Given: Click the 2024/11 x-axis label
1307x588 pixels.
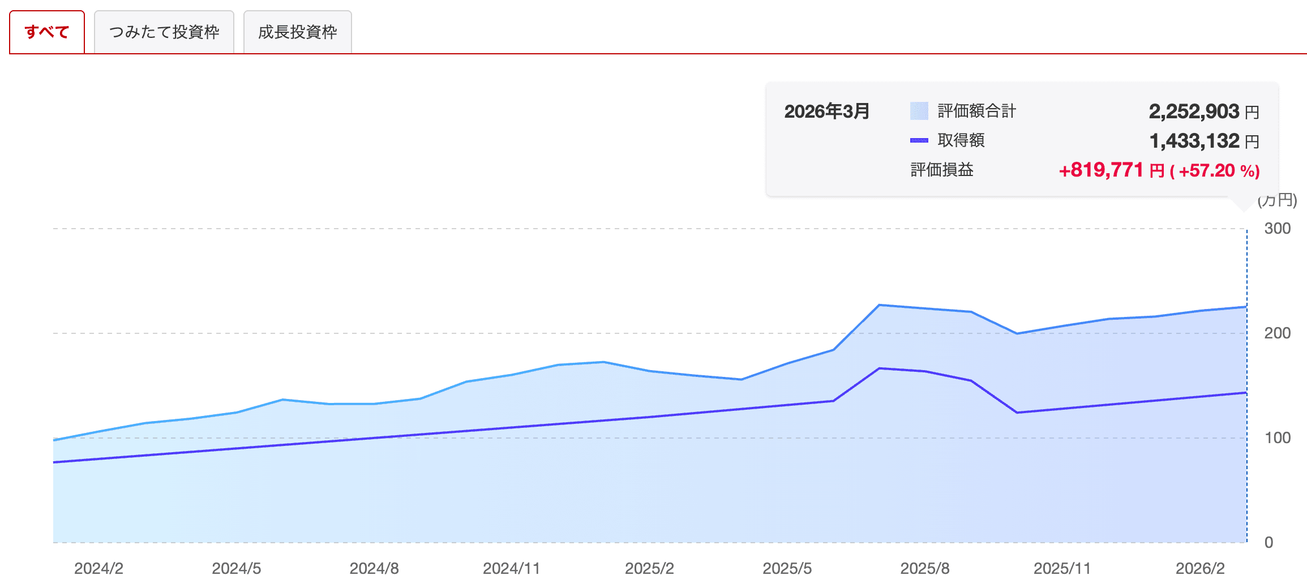Looking at the screenshot, I should pos(511,568).
